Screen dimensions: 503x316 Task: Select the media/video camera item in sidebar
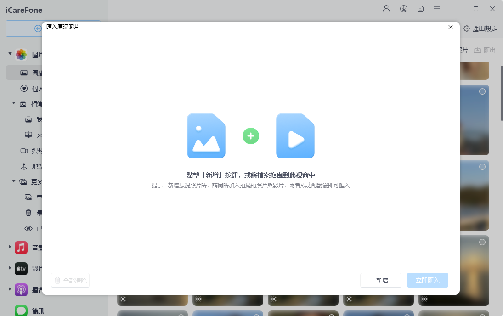[x=25, y=151]
